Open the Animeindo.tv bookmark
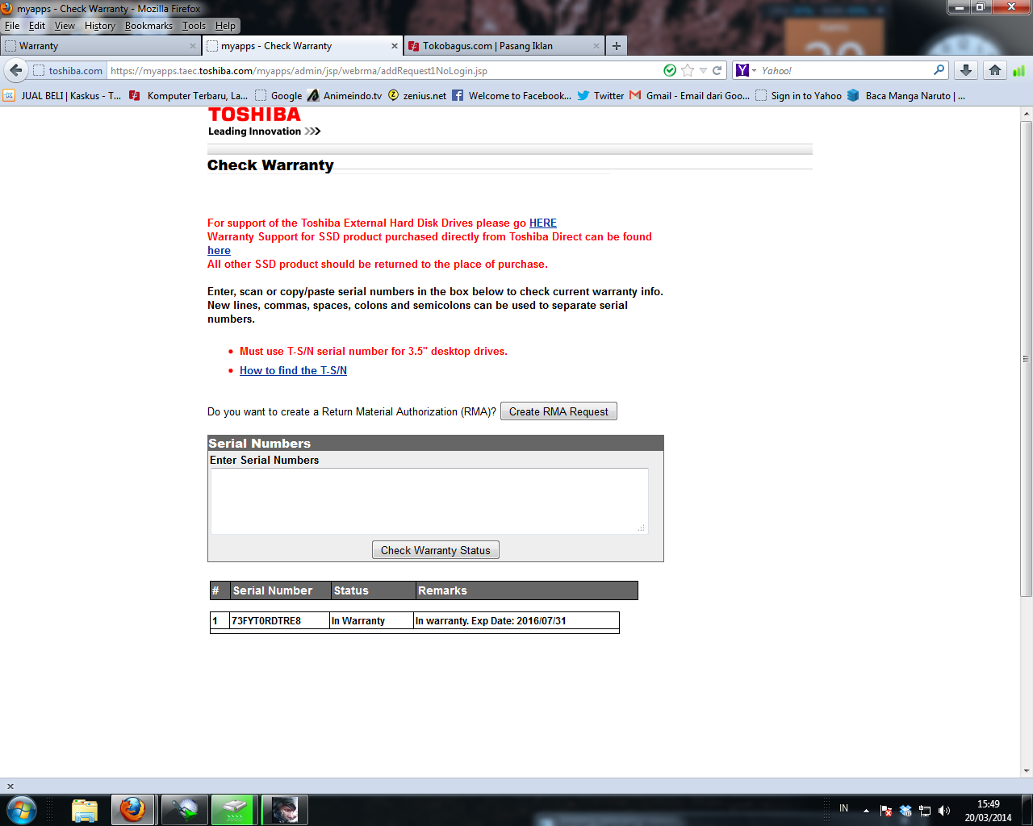Screen dimensions: 1033x826 [x=345, y=95]
